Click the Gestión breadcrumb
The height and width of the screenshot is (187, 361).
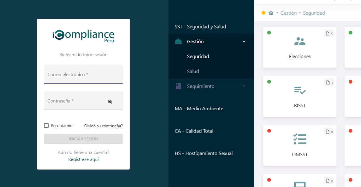(x=288, y=13)
